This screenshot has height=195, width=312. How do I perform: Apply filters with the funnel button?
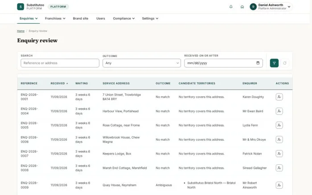(x=274, y=63)
